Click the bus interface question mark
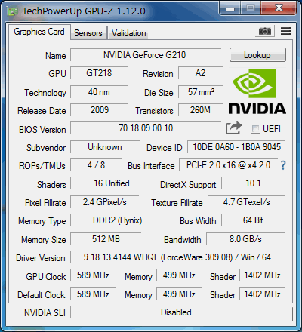The width and height of the screenshot is (302, 332). click(x=283, y=165)
